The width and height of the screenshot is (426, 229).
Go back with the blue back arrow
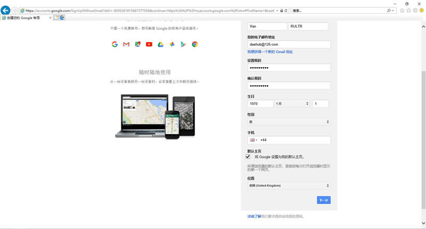[5, 10]
